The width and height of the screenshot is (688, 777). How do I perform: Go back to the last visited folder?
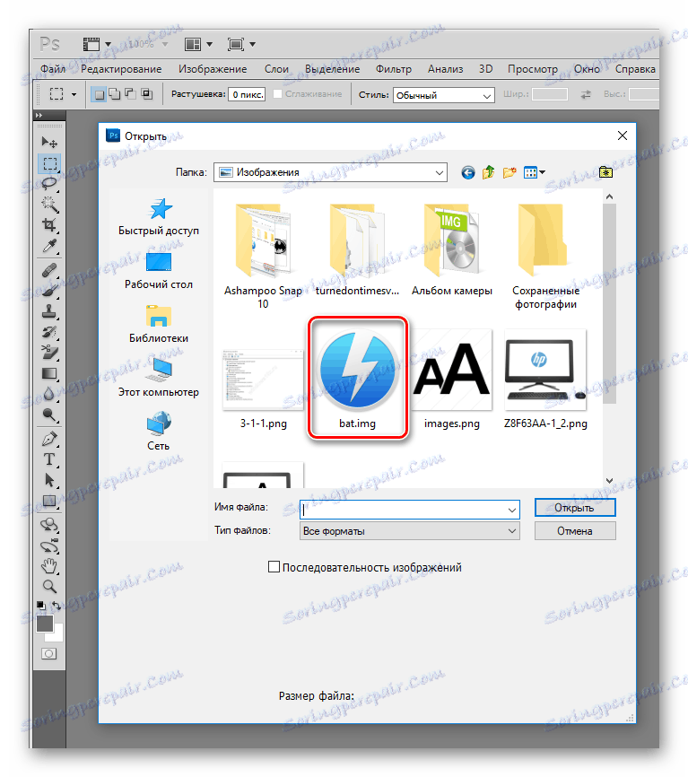point(467,172)
